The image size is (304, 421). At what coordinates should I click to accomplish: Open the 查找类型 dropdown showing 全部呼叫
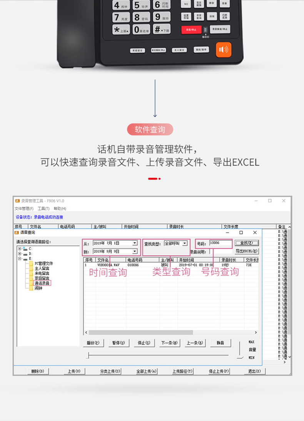pyautogui.click(x=185, y=243)
